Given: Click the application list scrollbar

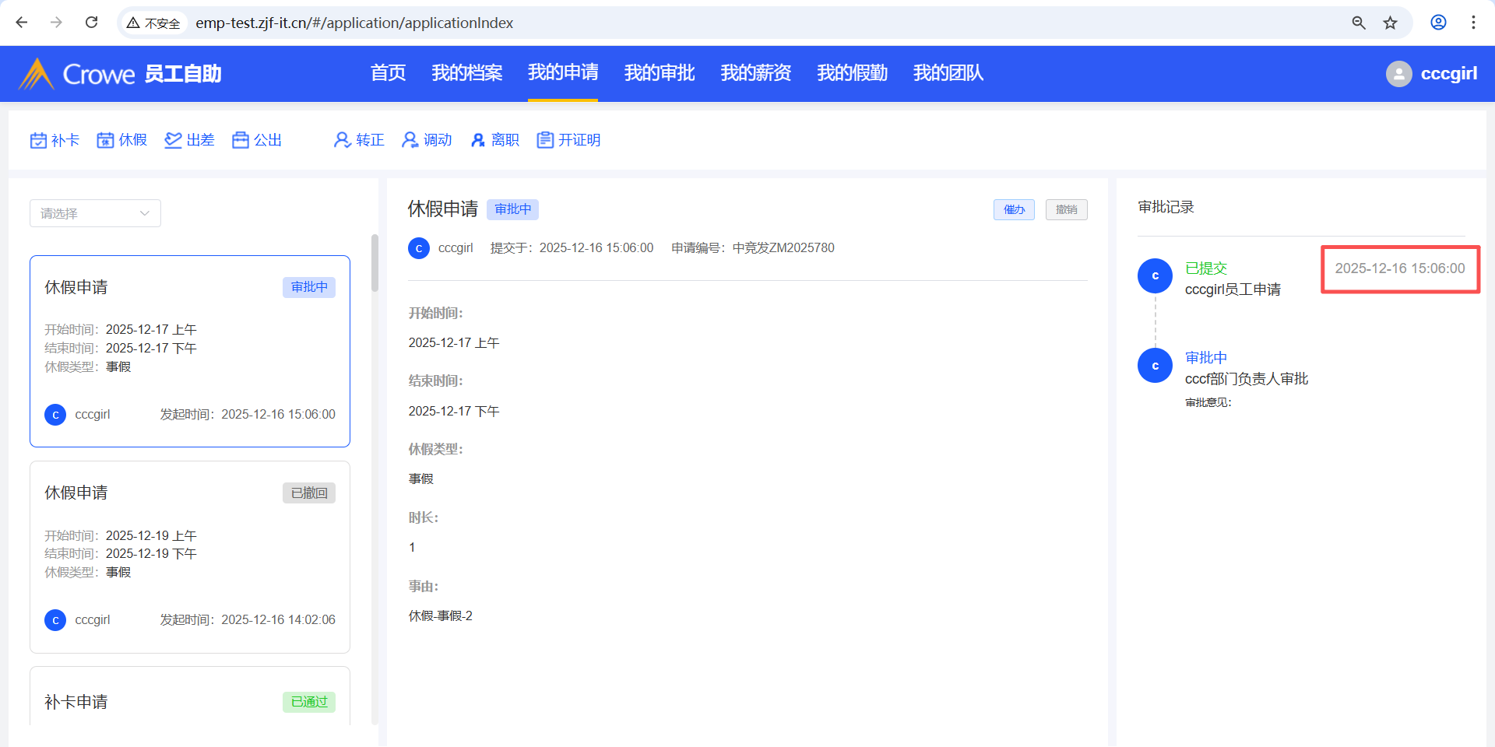Looking at the screenshot, I should coord(375,263).
